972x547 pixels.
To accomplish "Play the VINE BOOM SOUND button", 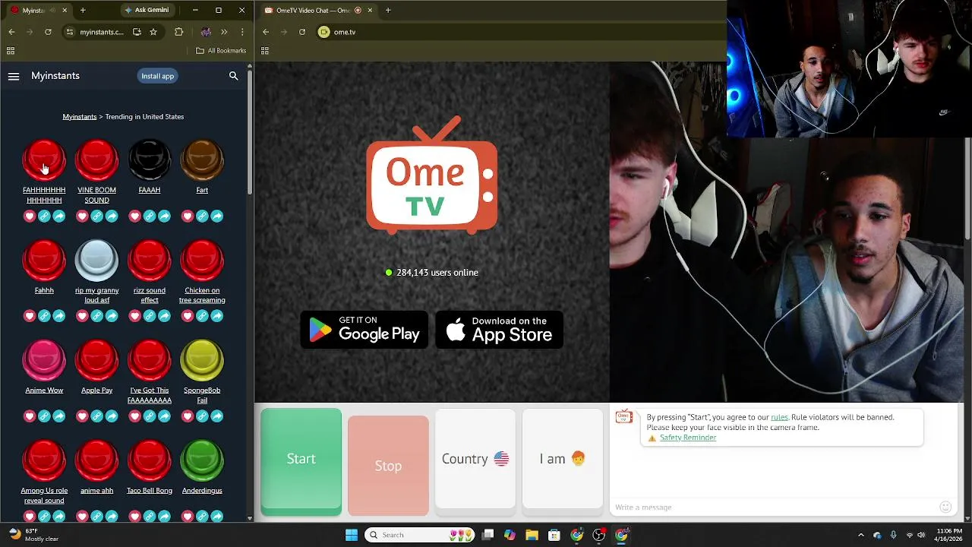I will coord(96,160).
